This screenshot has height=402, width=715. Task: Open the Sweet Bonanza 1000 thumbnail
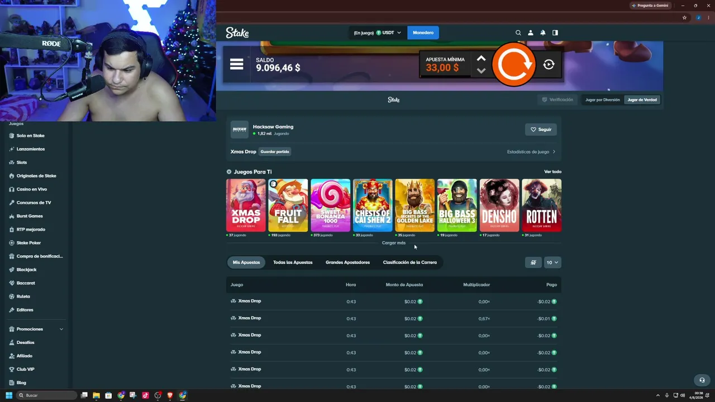(331, 205)
